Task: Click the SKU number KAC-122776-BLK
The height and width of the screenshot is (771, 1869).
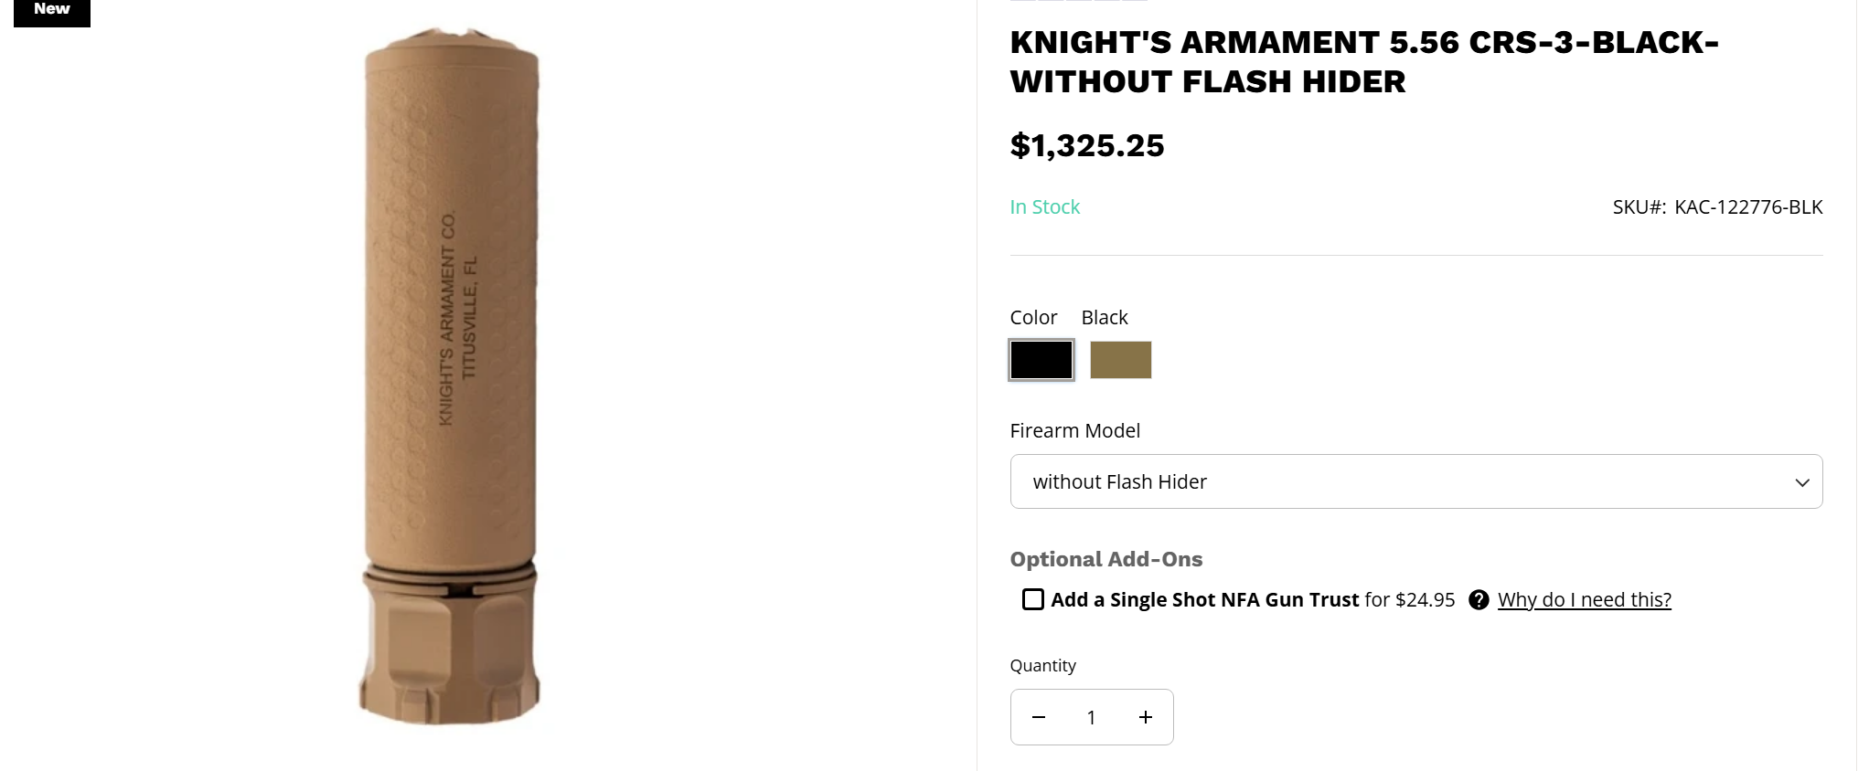Action: click(1747, 207)
